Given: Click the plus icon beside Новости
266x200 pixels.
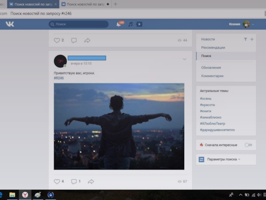Looking at the screenshot, I should [x=252, y=39].
